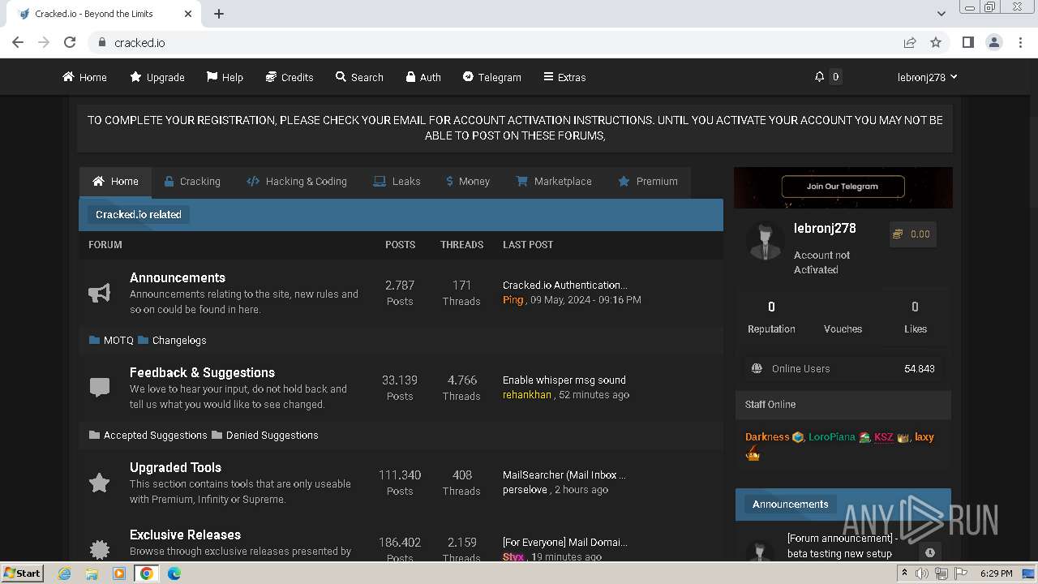Image resolution: width=1038 pixels, height=584 pixels.
Task: Open the MailSearcher last post thread
Action: pos(564,474)
